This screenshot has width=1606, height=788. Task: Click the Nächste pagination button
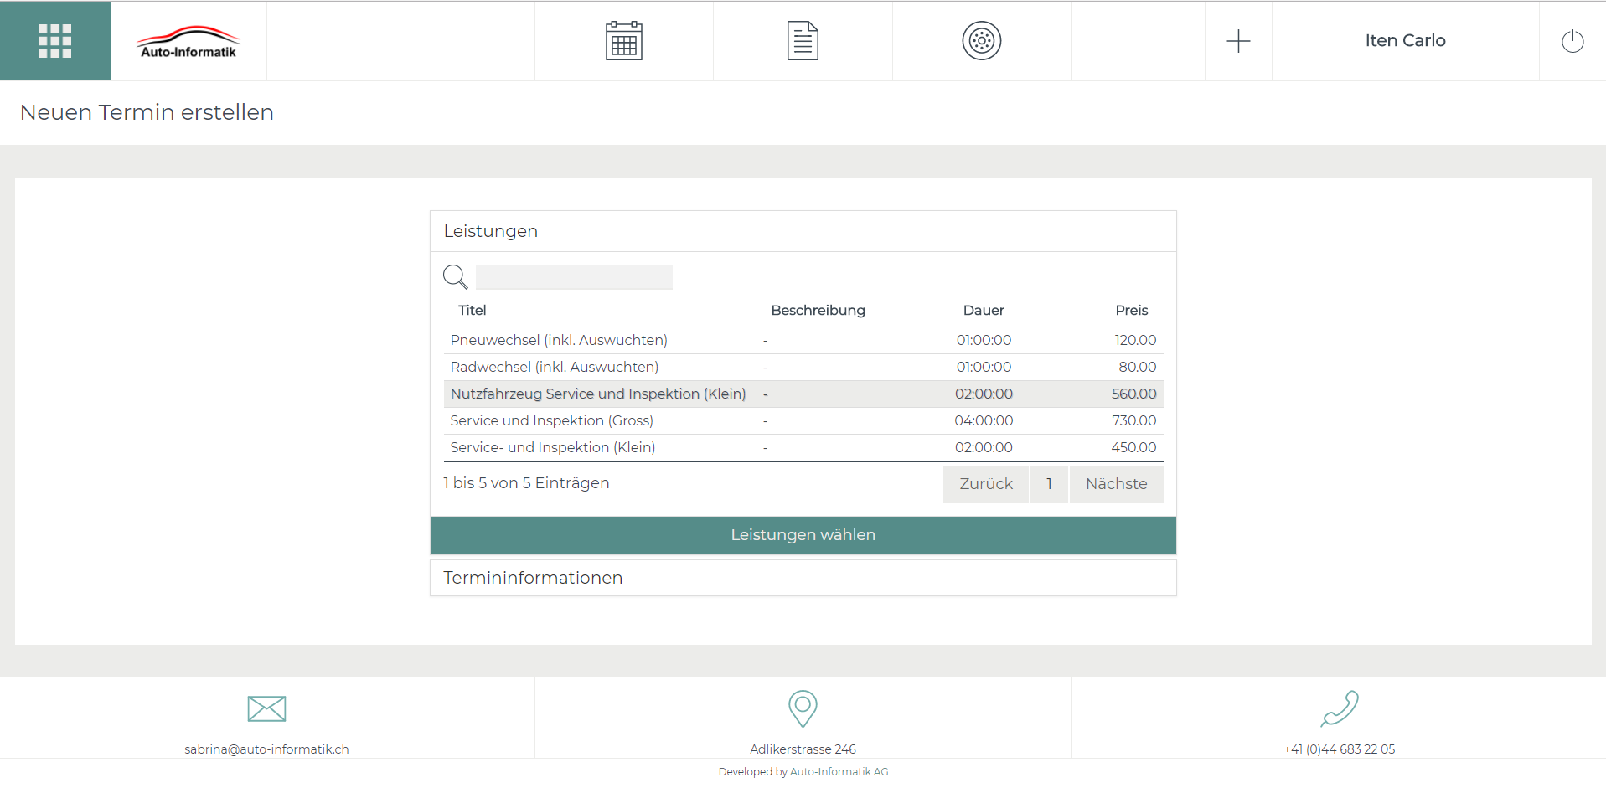click(x=1117, y=484)
